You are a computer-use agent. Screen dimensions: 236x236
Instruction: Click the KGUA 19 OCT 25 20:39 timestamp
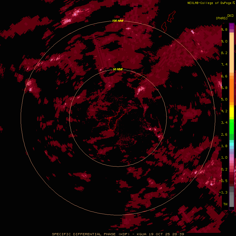click(160, 234)
